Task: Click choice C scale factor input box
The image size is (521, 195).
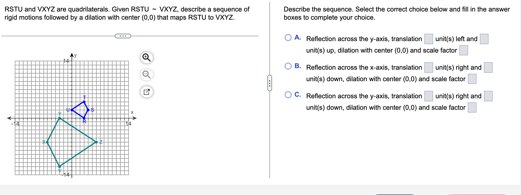Action: (x=472, y=107)
